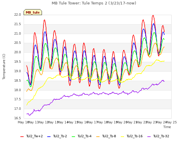Click the yellow Tul2_Ts-16 legend swatch
This screenshot has width=189, height=142.
click(x=123, y=136)
